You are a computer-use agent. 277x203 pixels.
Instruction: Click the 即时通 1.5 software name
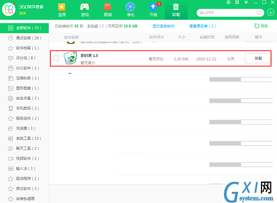(x=89, y=55)
